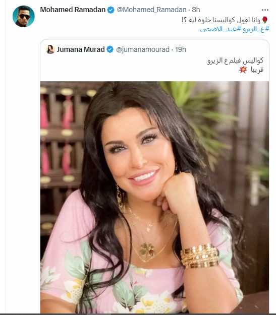
Task: Click the verified badge beside Jumana Murad
Action: point(110,49)
